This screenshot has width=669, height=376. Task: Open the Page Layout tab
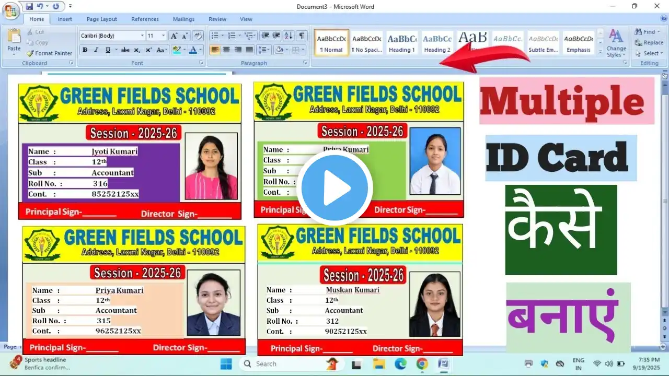(101, 19)
